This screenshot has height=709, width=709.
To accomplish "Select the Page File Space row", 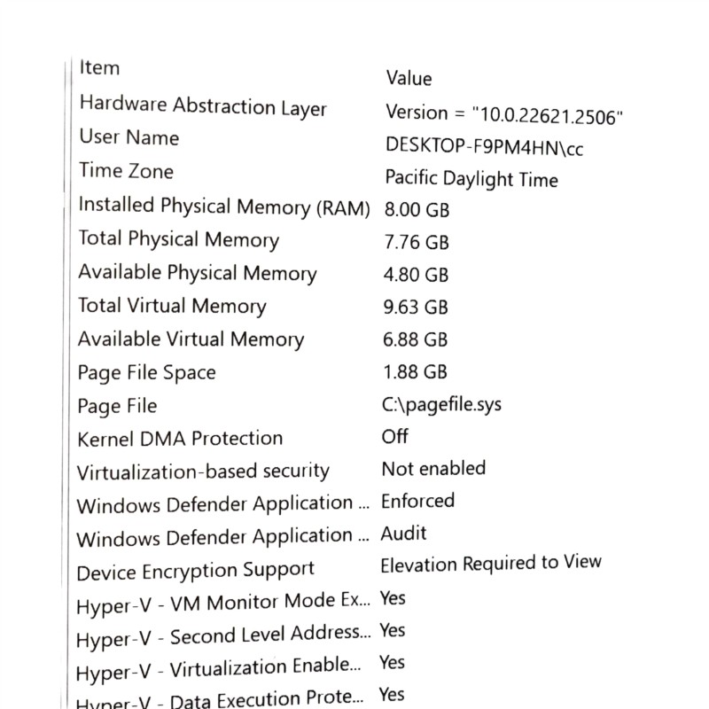I will 146,372.
